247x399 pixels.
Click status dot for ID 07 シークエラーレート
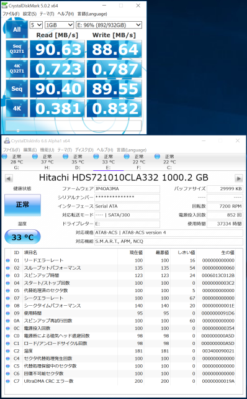pyautogui.click(x=7, y=298)
